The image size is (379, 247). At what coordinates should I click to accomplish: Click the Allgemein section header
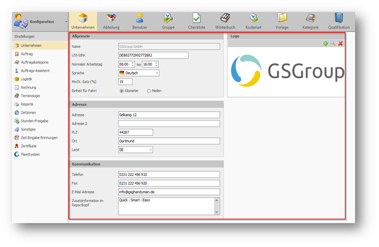tap(146, 36)
